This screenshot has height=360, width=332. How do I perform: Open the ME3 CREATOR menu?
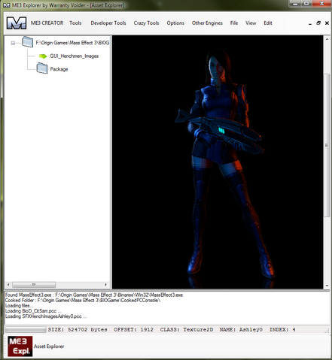tap(47, 23)
